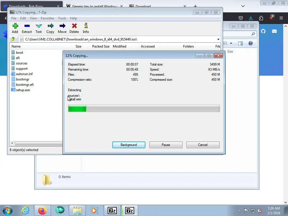Open Explorer window help icon
Viewport: 288px width, 216px height.
[251, 43]
